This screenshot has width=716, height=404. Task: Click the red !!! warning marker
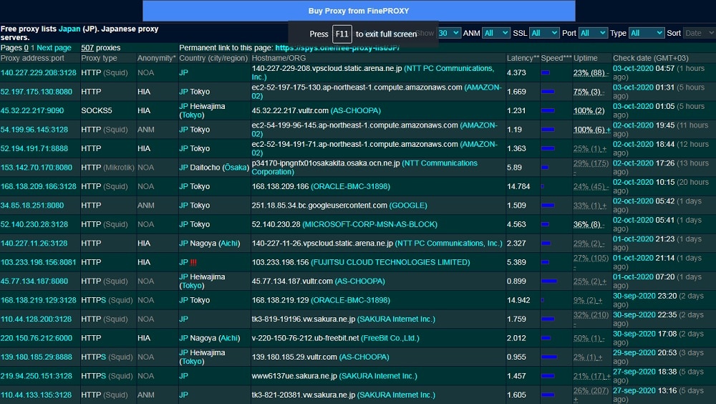tap(193, 262)
